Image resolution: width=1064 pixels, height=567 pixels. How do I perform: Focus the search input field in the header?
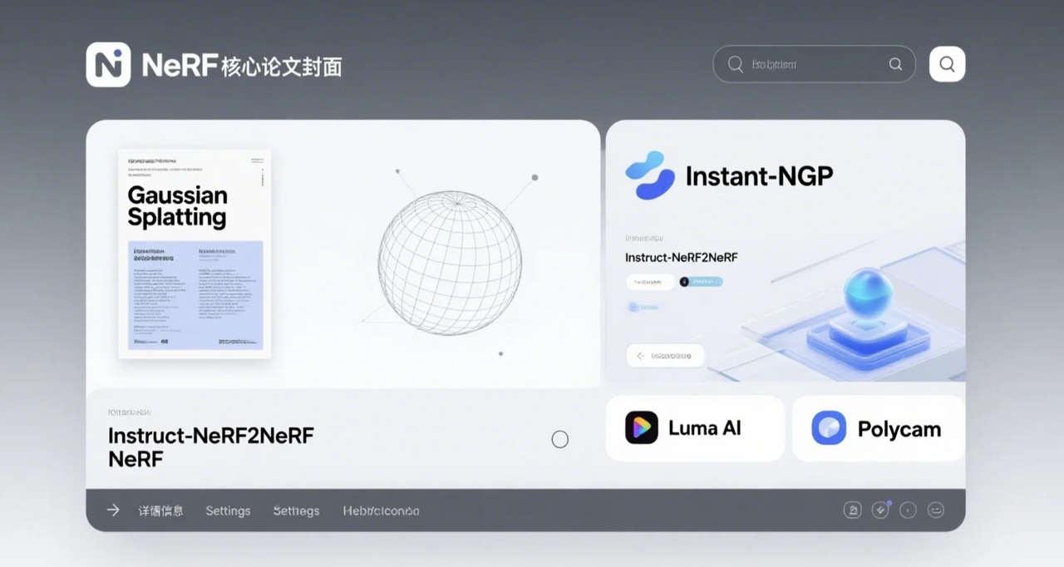click(x=814, y=64)
